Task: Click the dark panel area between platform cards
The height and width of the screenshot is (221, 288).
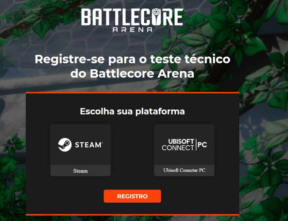Action: point(132,150)
